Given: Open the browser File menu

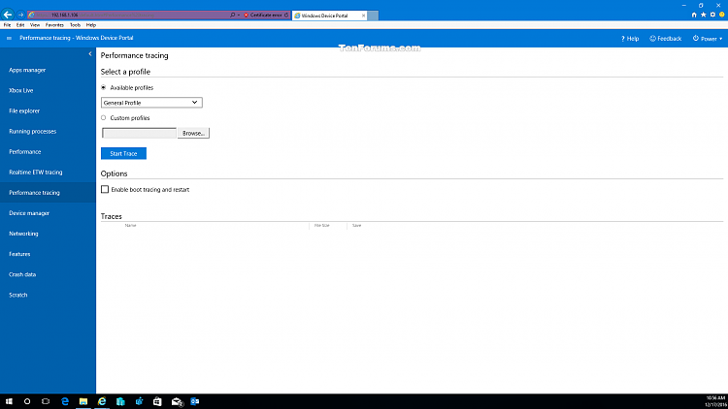Looking at the screenshot, I should [x=7, y=25].
